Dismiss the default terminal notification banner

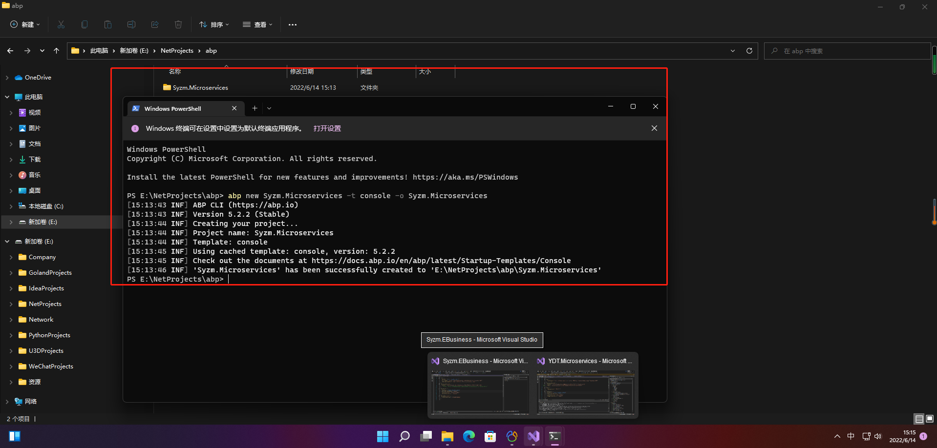[x=654, y=128]
